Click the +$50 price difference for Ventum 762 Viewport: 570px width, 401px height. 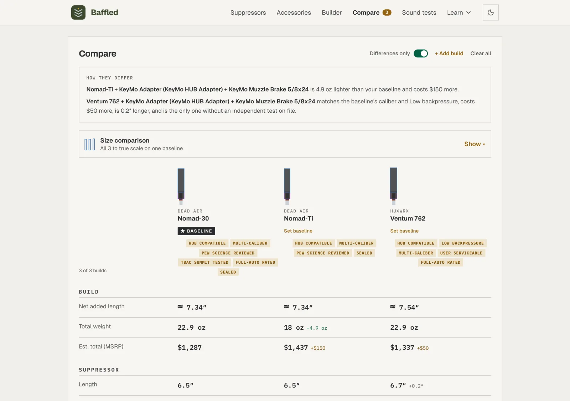(423, 348)
